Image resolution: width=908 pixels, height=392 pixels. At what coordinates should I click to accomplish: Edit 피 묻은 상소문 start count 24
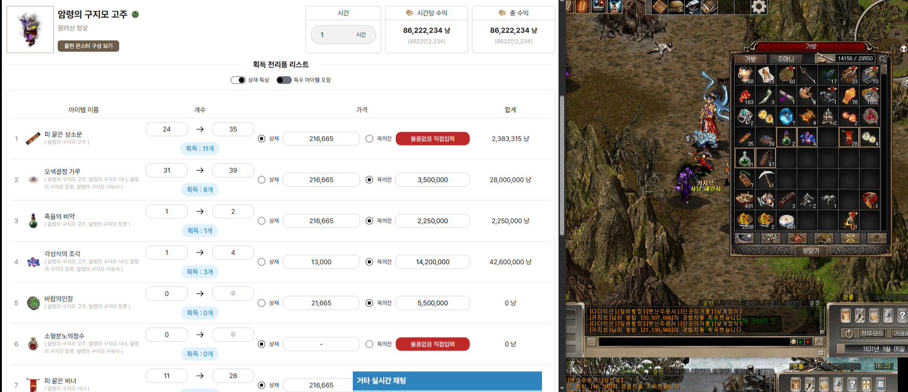166,129
